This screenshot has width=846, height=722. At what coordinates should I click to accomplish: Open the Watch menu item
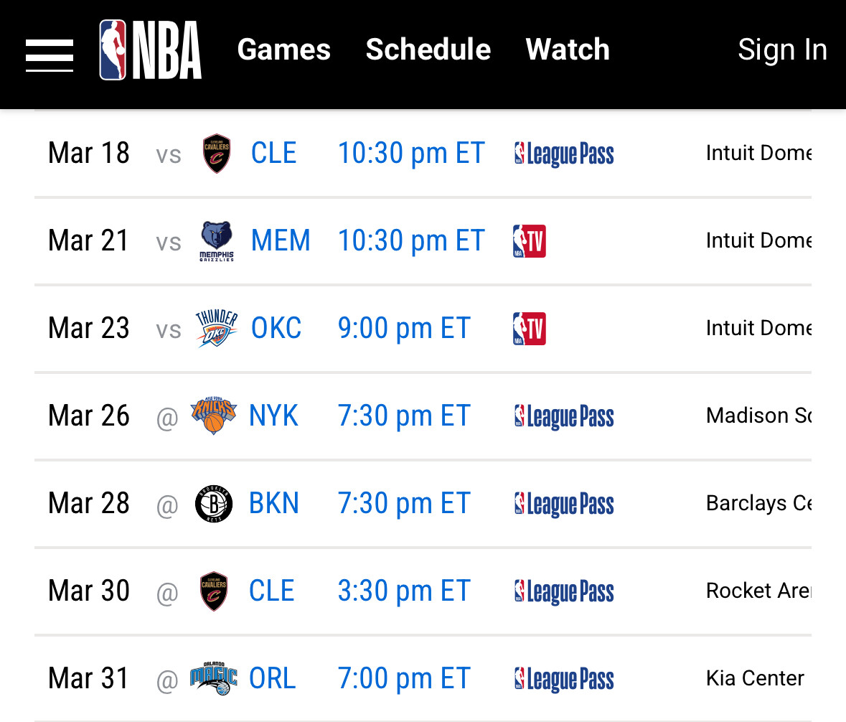click(568, 50)
